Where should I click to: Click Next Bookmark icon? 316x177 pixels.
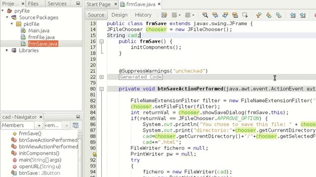[269, 15]
